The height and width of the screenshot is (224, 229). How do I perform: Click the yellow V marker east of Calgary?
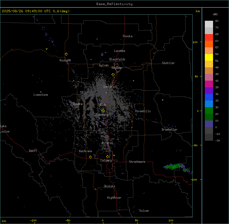coord(114,155)
